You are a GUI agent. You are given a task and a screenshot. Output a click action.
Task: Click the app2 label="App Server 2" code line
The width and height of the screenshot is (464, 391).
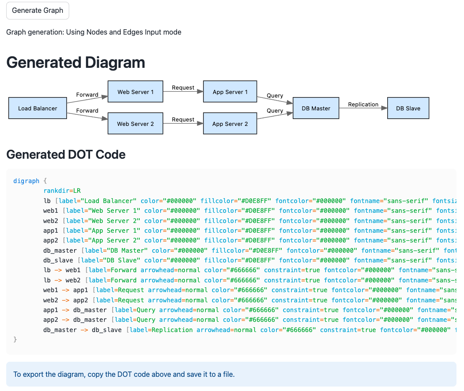click(x=250, y=240)
